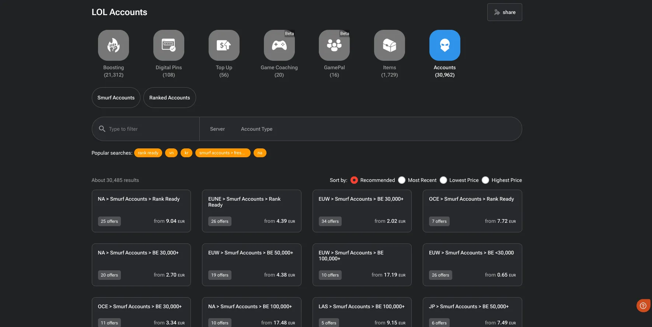This screenshot has height=327, width=652.
Task: Expand the Account Type filter
Action: tap(257, 129)
